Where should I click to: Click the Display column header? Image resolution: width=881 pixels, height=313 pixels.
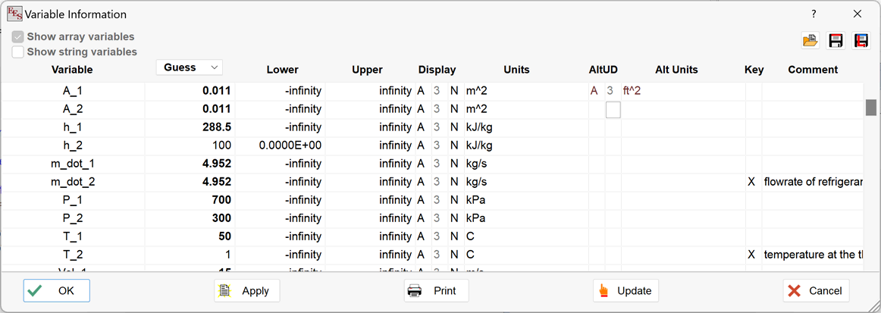click(437, 70)
